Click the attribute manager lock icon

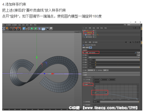[135, 42]
